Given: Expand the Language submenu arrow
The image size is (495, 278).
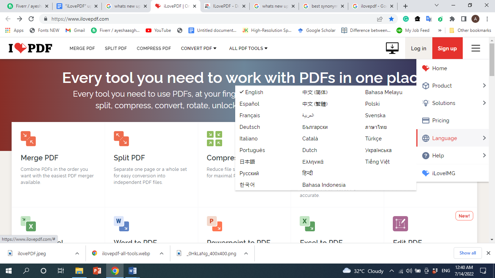Looking at the screenshot, I should [484, 138].
